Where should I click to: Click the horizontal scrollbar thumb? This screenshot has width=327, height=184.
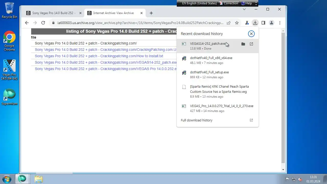(54, 173)
